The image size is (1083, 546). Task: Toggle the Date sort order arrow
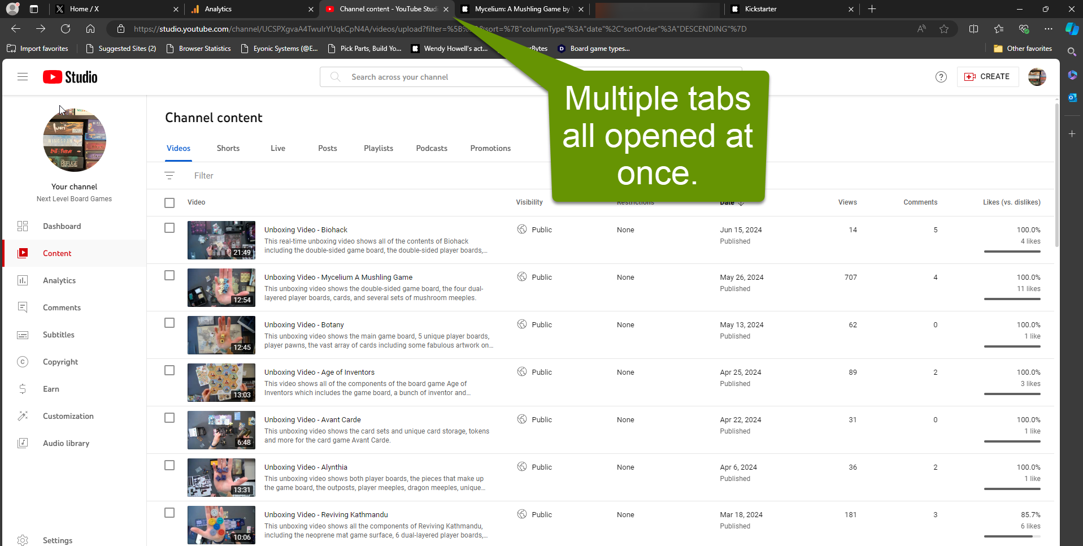coord(741,202)
